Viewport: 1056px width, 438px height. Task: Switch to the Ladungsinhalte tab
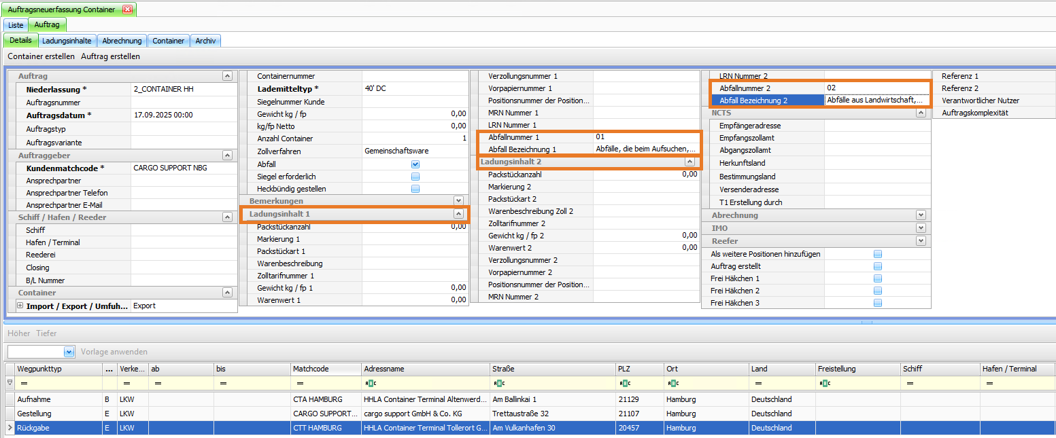(x=67, y=41)
